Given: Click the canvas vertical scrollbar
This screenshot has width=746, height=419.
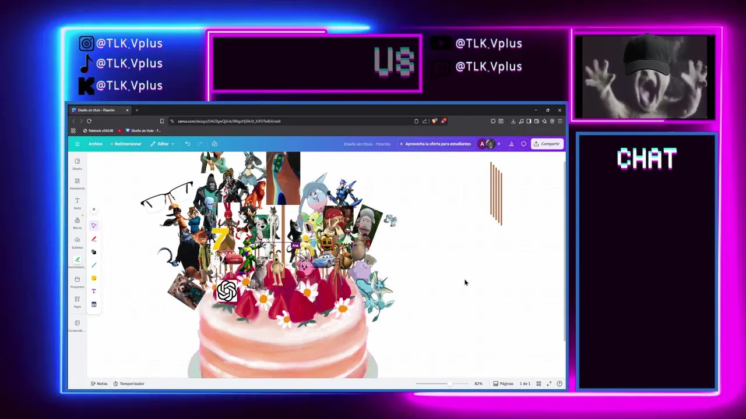Looking at the screenshot, I should [x=564, y=250].
